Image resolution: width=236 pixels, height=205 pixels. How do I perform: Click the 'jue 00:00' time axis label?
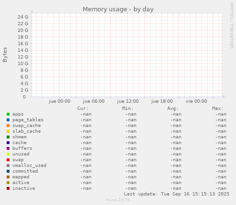point(59,101)
